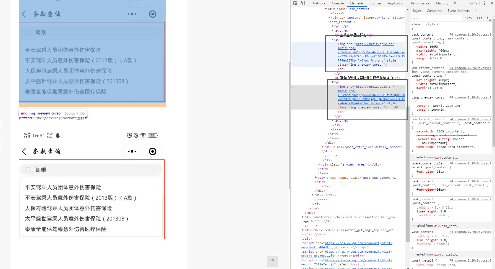Image resolution: width=495 pixels, height=269 pixels.
Task: Add a new style rule with plus icon
Action: click(488, 18)
